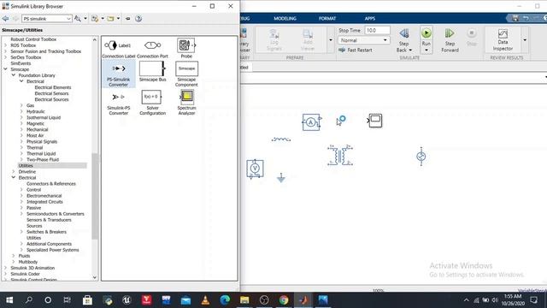The height and width of the screenshot is (308, 547).
Task: Select the Connection Label block
Action: click(118, 49)
